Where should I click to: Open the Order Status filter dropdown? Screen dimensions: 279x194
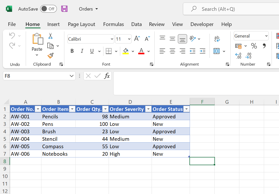186,109
